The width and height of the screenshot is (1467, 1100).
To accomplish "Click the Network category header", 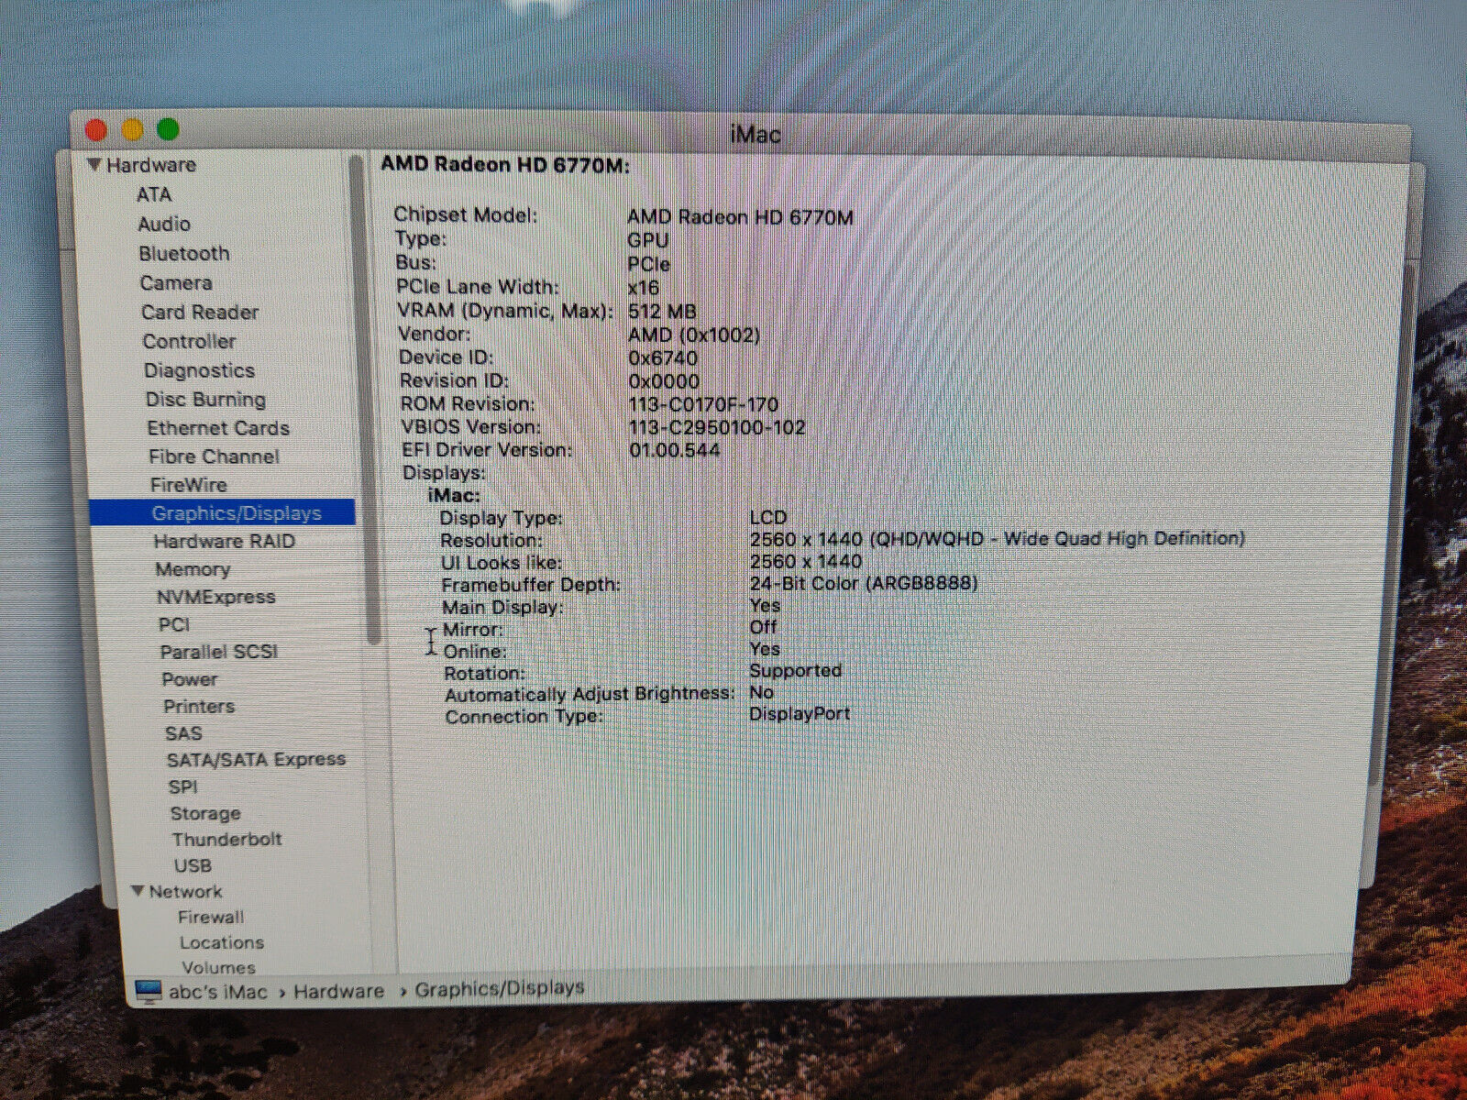I will (x=185, y=891).
